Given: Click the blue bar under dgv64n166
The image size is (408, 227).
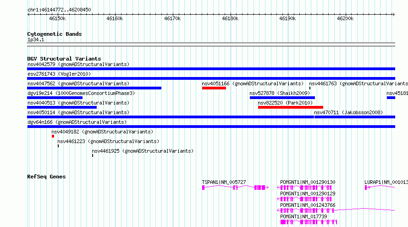Looking at the screenshot, I should (211, 127).
